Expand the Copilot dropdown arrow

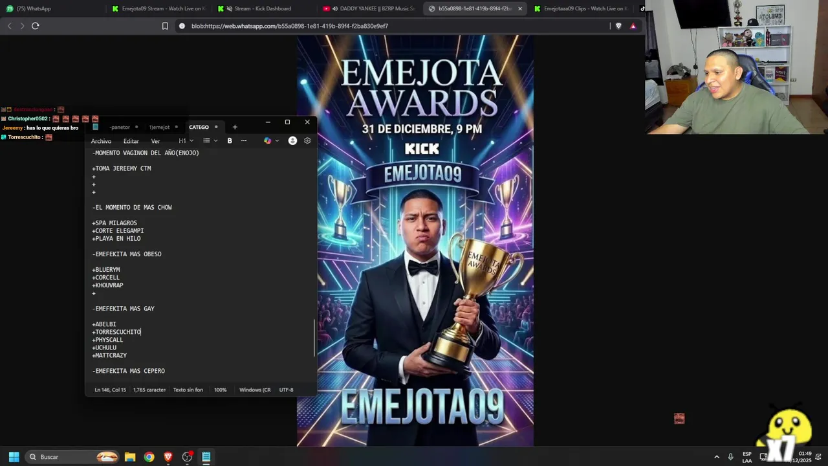[277, 140]
